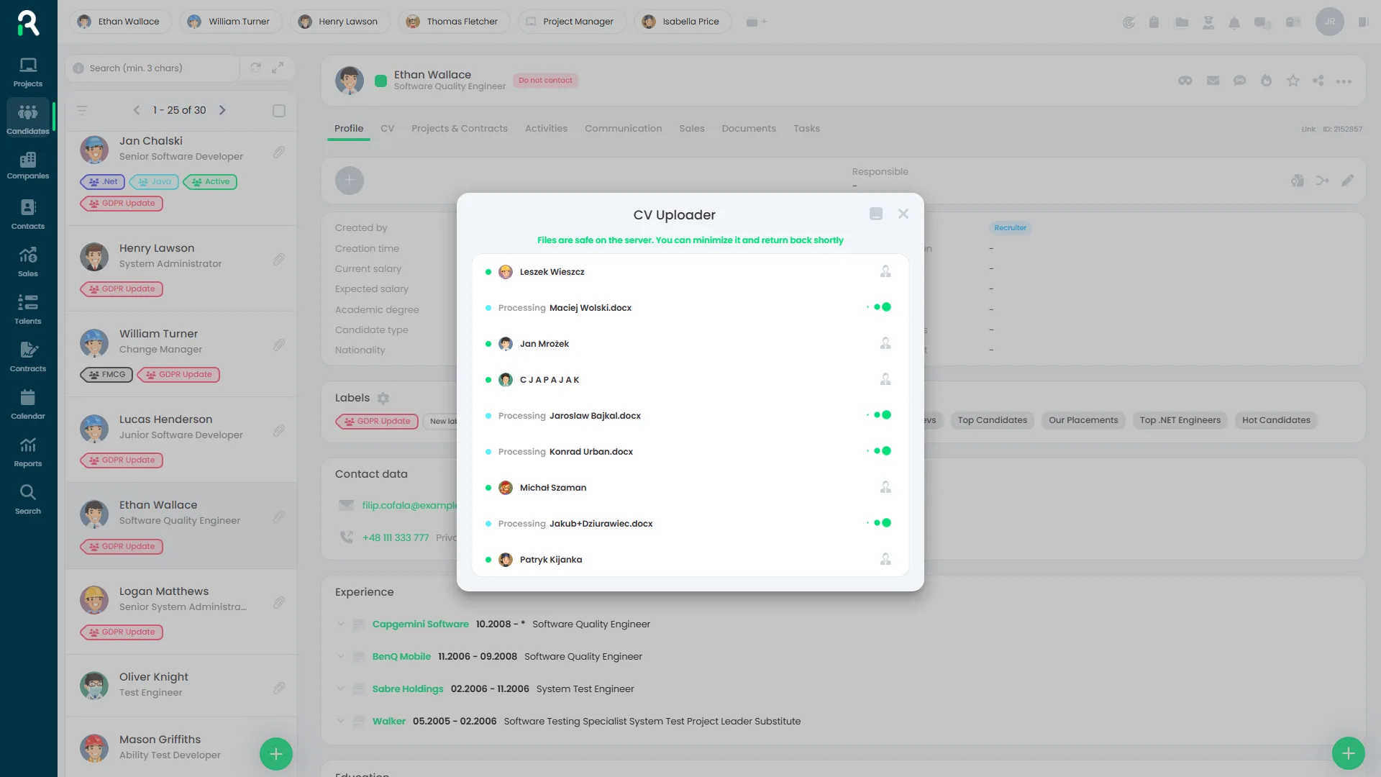Switch to the Activities tab
The height and width of the screenshot is (777, 1381).
coord(546,128)
